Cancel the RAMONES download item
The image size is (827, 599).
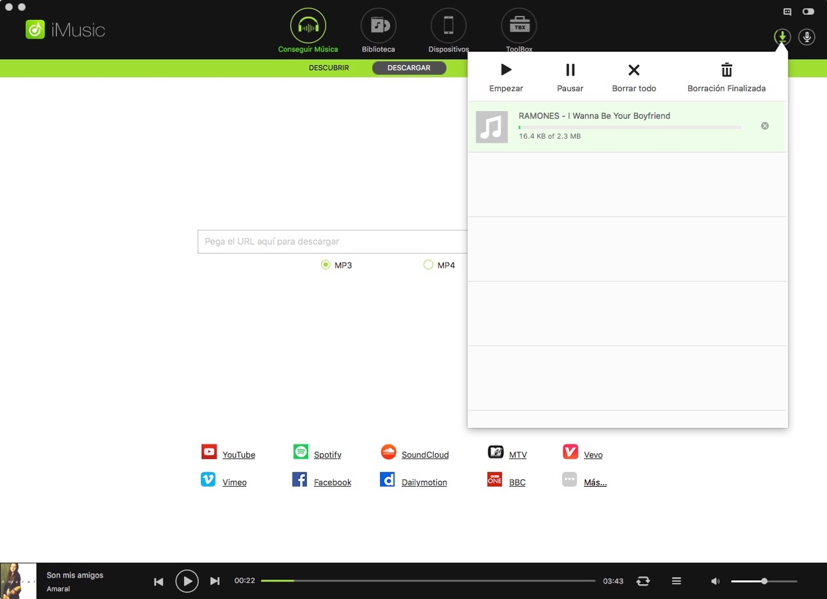click(x=765, y=126)
